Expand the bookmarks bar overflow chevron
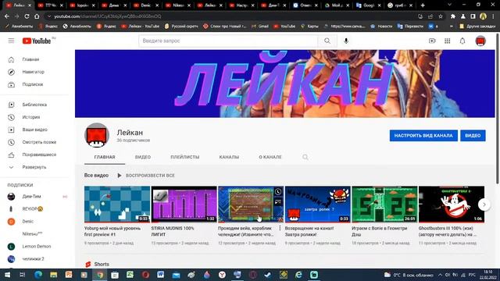The image size is (500, 281). click(452, 27)
